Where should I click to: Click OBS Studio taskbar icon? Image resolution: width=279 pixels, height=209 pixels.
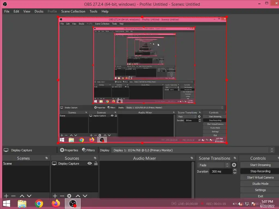pos(72,204)
